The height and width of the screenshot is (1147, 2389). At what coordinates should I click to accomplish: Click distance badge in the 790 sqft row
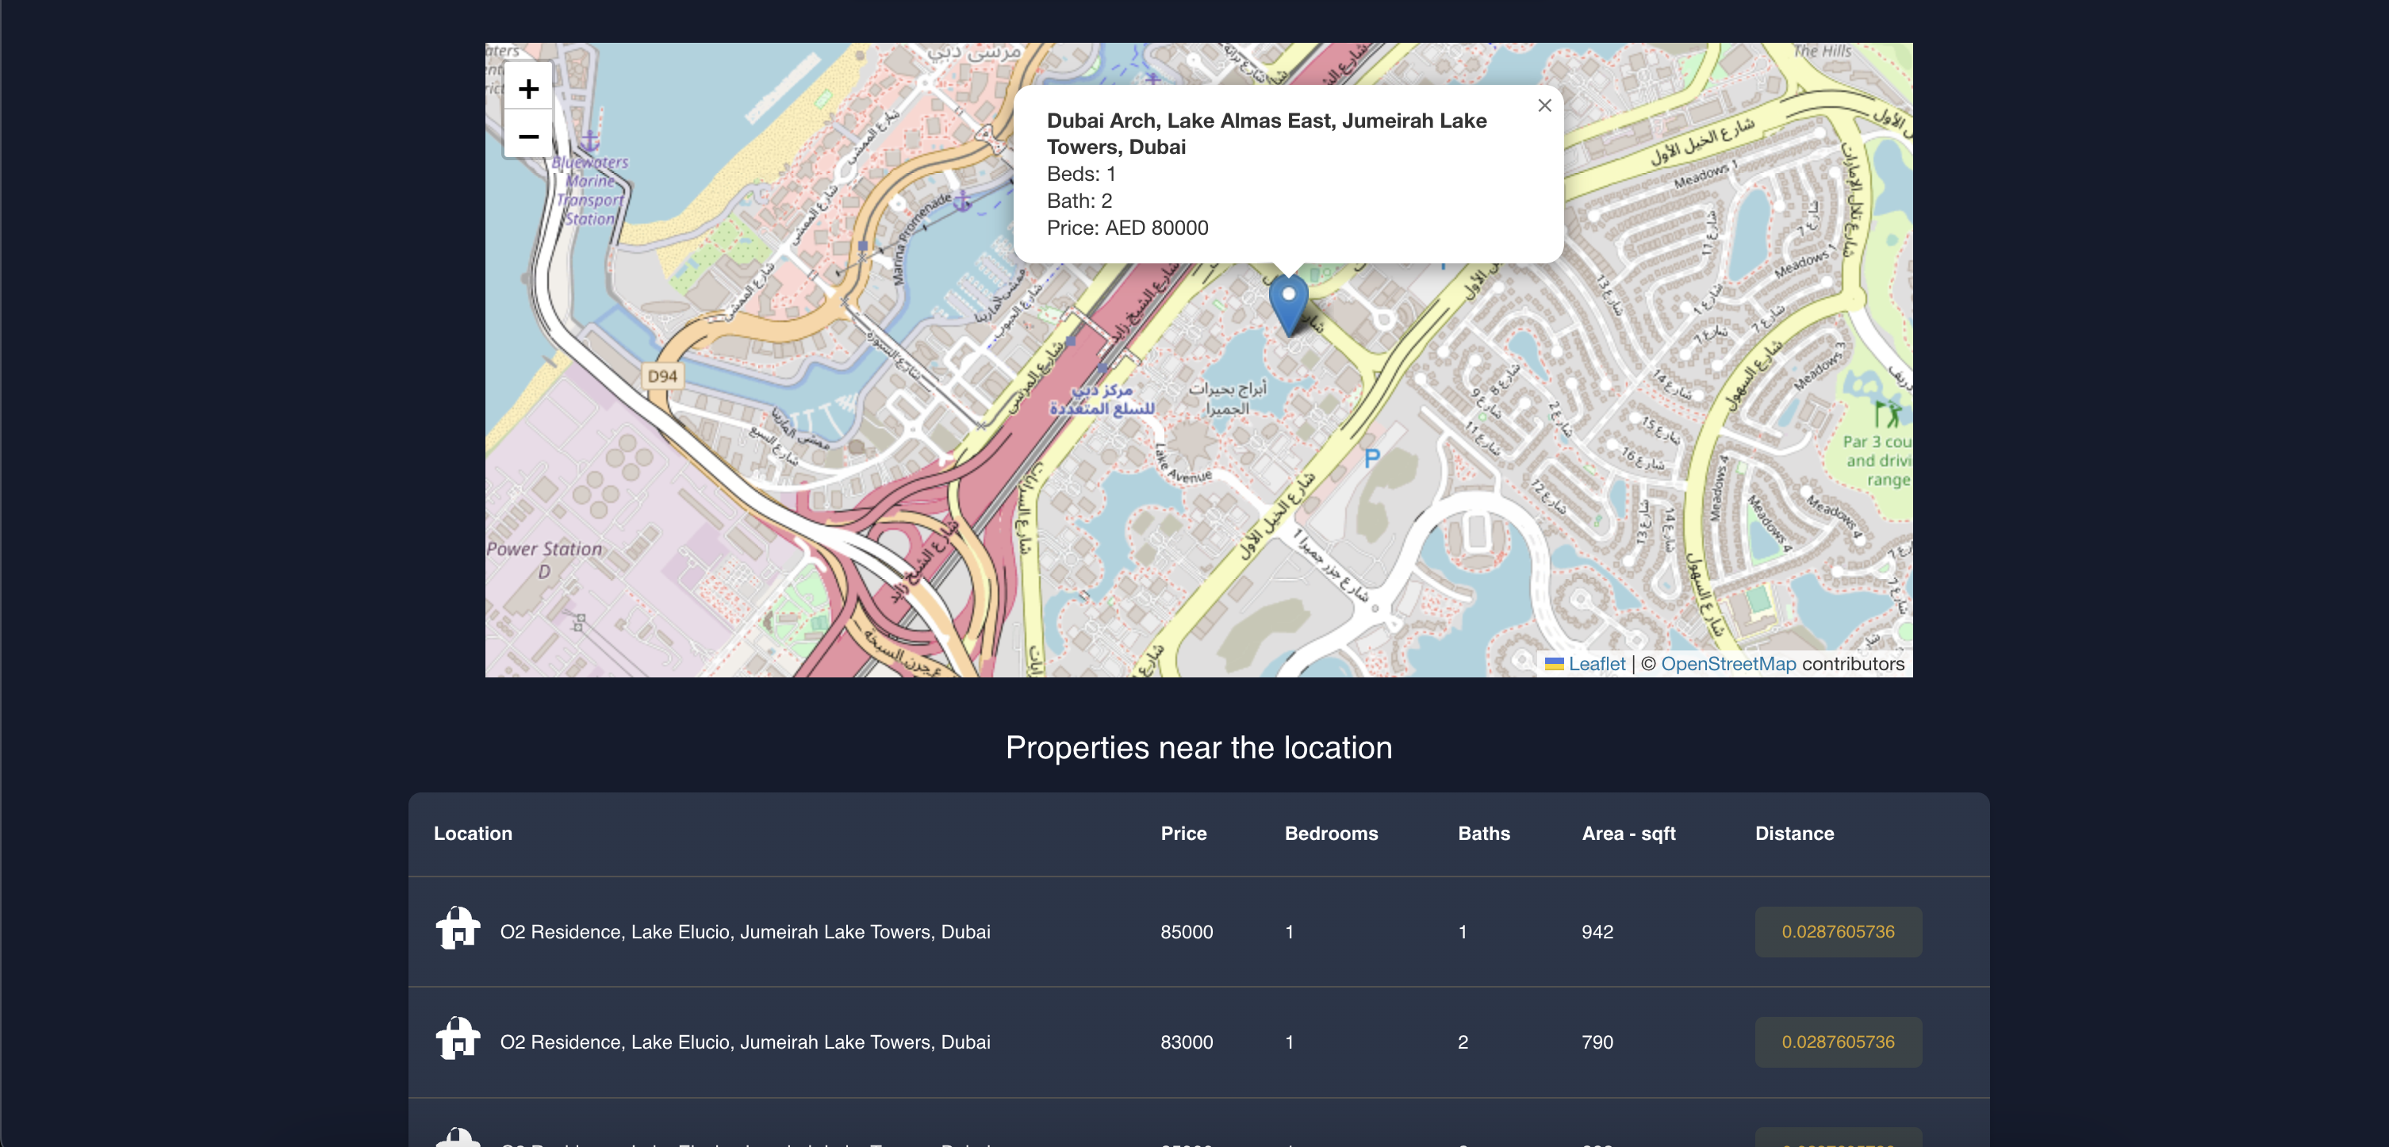click(1837, 1042)
